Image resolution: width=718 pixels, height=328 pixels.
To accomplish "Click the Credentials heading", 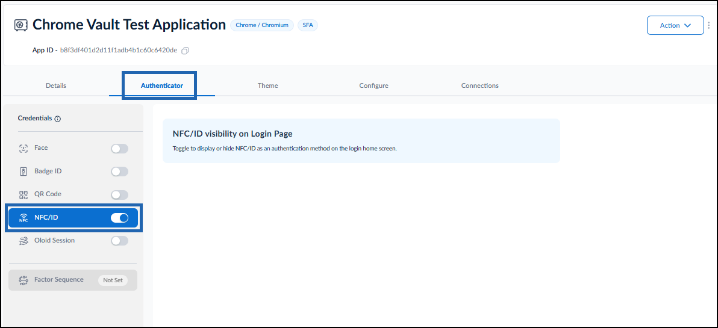I will coord(35,118).
